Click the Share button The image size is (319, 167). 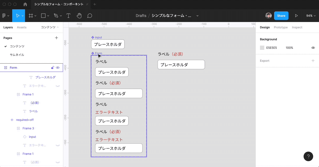coord(281,16)
